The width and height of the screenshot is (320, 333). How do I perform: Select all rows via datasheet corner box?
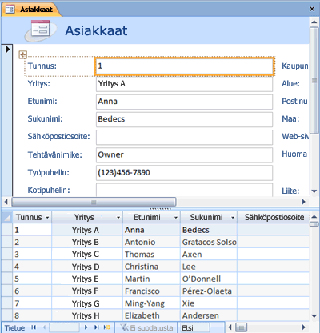tap(7, 218)
